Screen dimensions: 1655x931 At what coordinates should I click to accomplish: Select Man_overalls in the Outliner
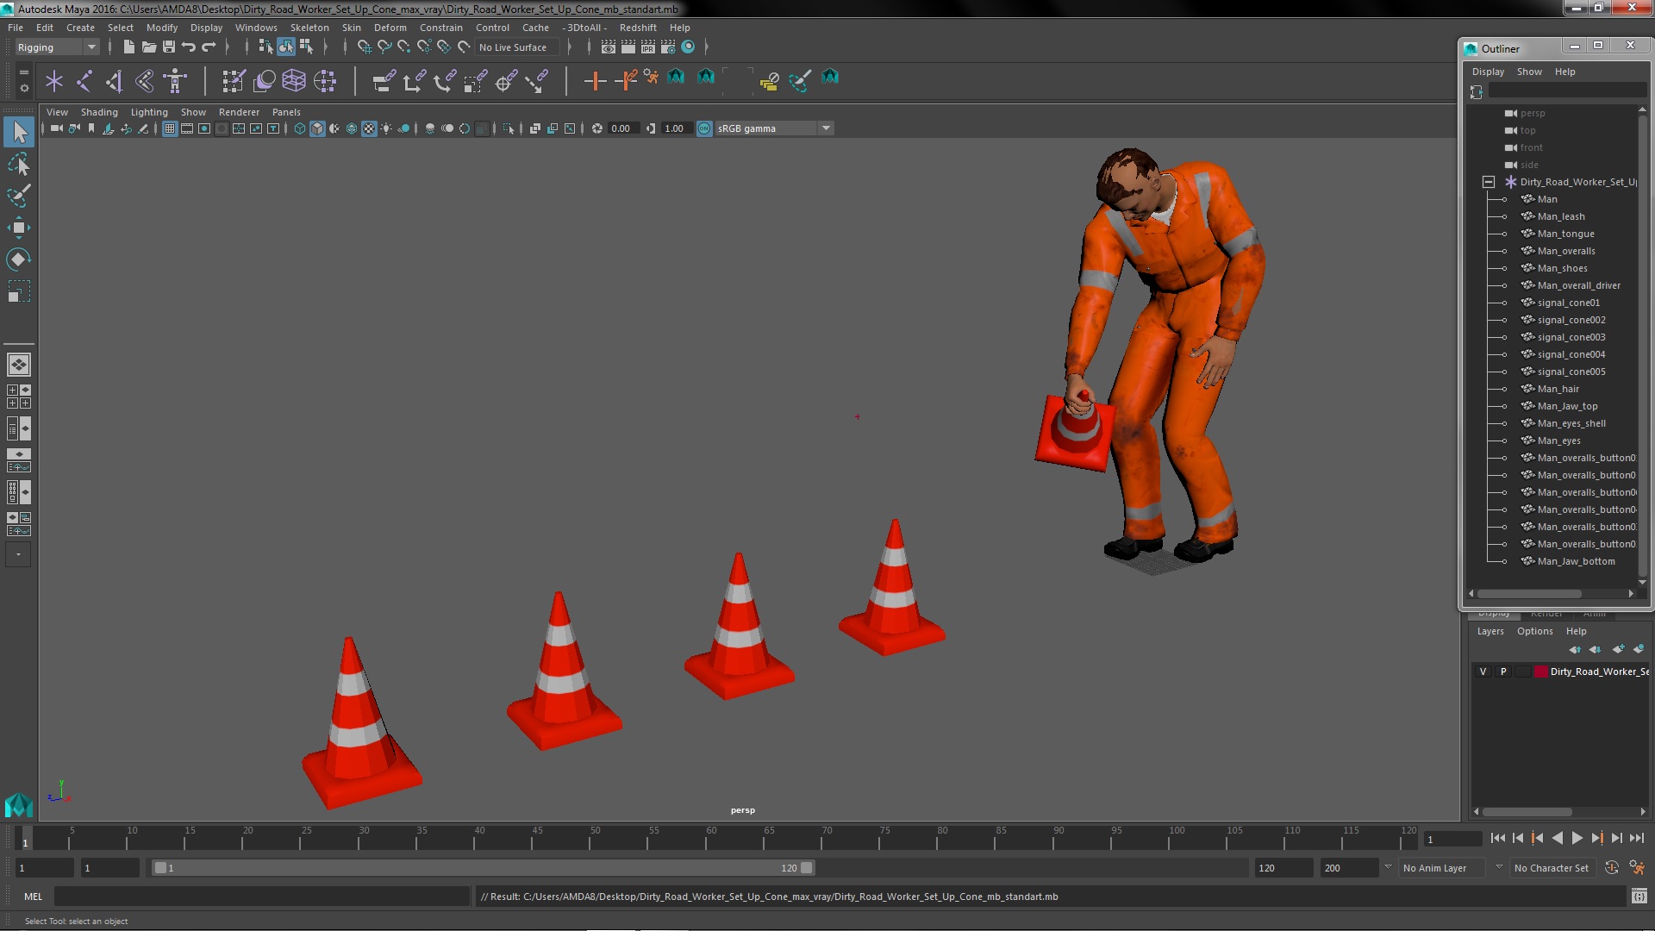coord(1565,251)
